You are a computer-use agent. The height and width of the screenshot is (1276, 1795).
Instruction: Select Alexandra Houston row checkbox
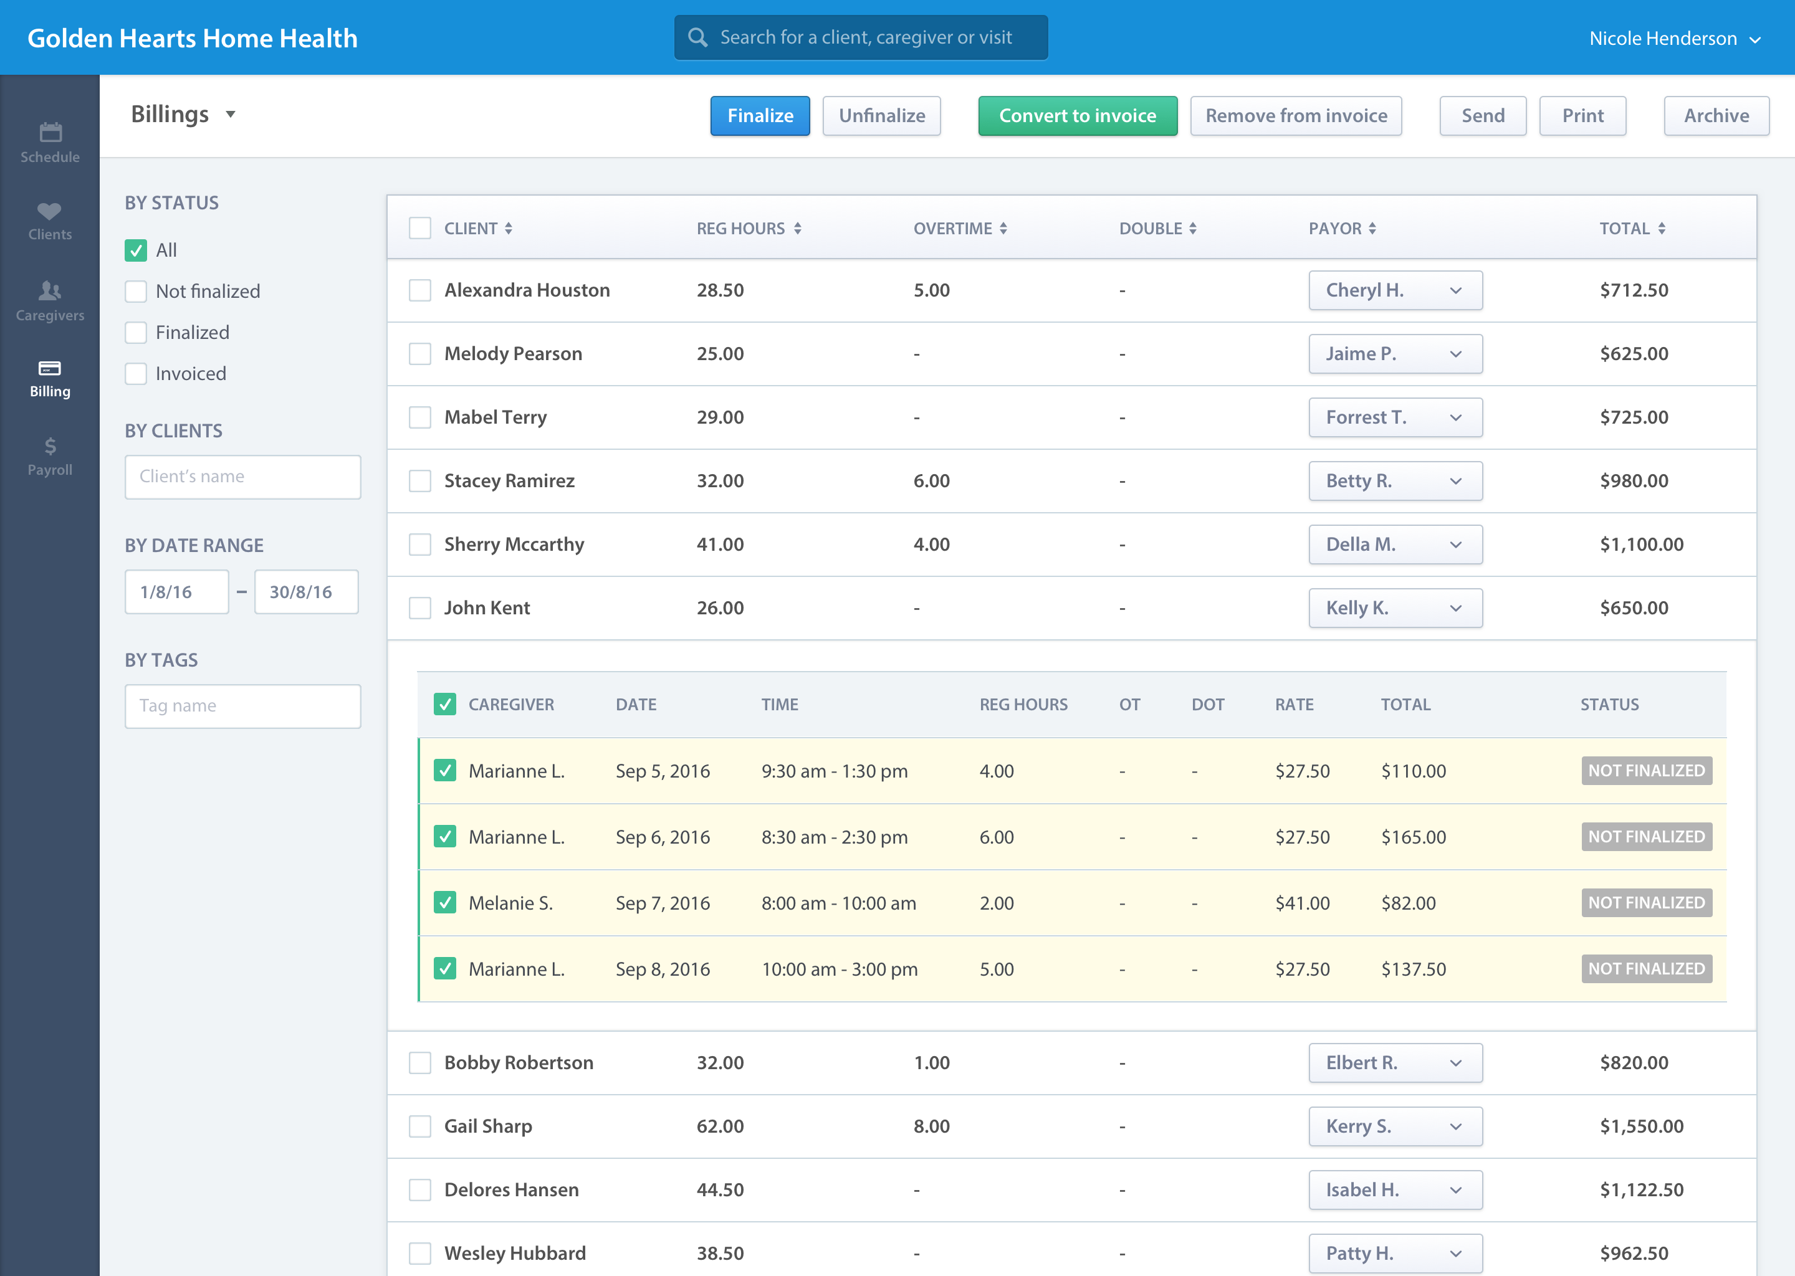[421, 290]
